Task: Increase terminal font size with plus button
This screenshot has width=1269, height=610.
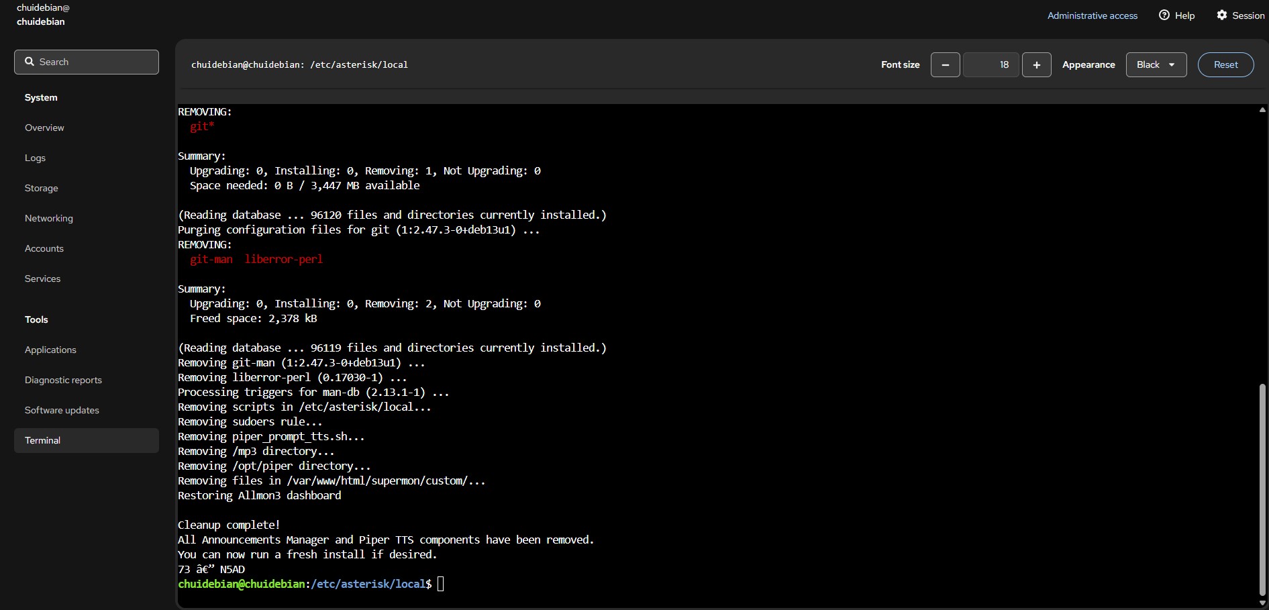Action: pyautogui.click(x=1036, y=65)
